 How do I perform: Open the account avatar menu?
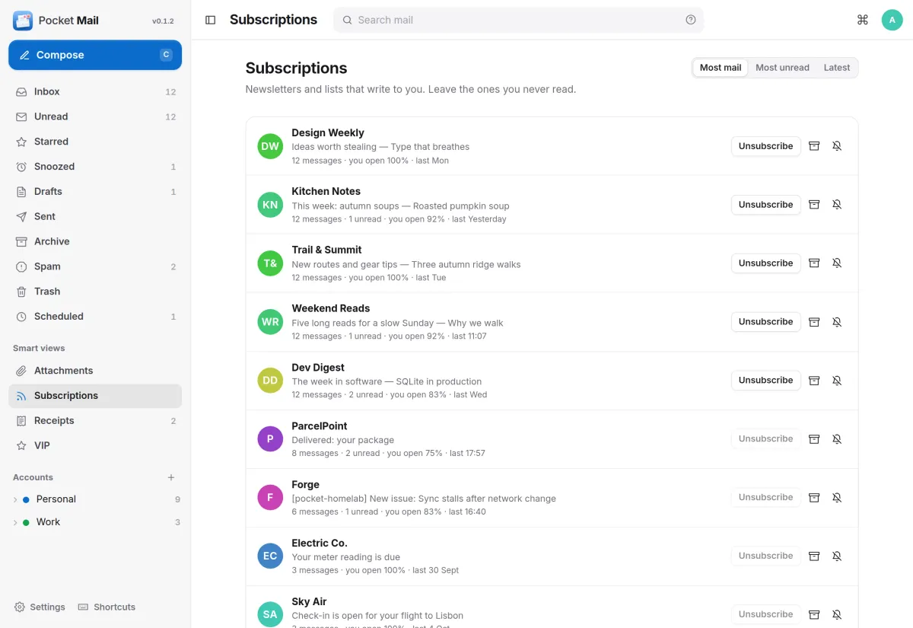(892, 20)
